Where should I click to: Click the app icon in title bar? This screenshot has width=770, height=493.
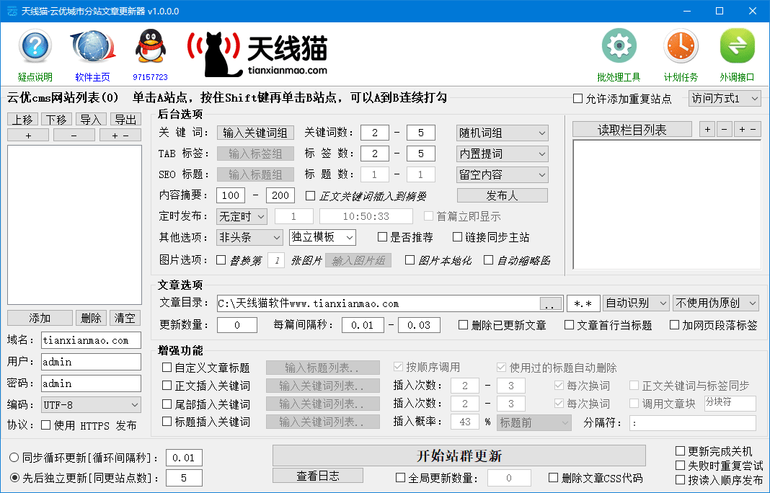12,11
